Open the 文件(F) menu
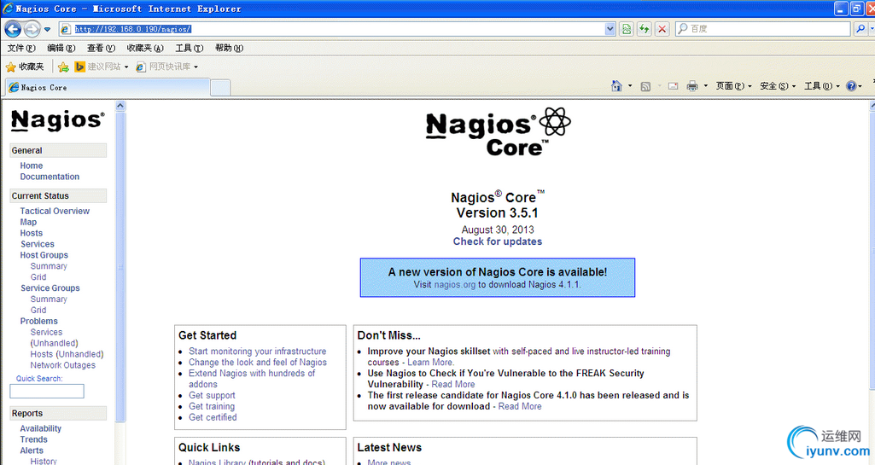The width and height of the screenshot is (875, 465). tap(21, 48)
